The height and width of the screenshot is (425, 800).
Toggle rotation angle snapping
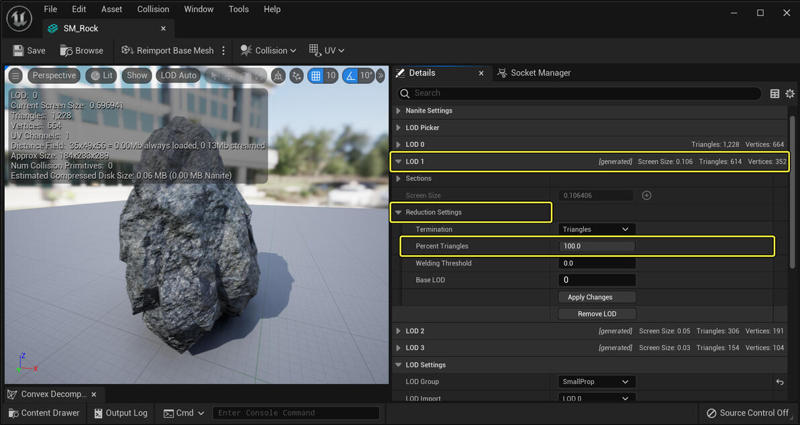point(350,76)
